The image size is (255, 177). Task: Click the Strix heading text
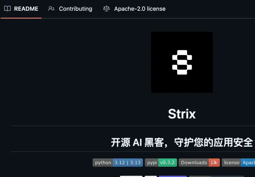click(x=182, y=114)
